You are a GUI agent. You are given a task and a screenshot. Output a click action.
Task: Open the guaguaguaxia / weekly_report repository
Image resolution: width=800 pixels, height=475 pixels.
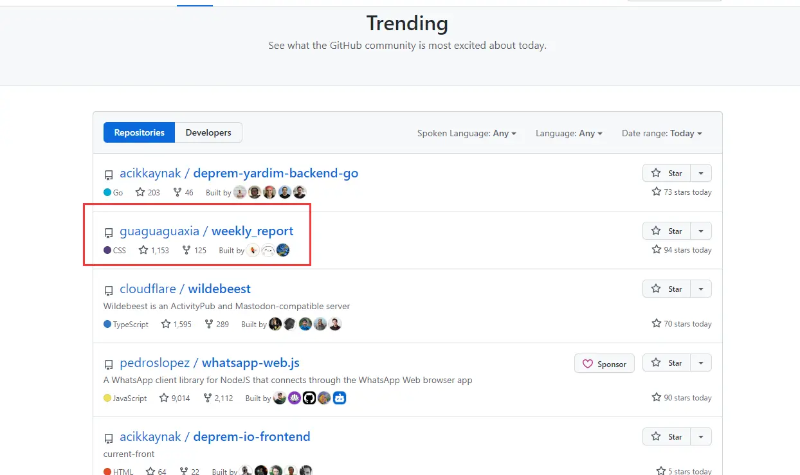click(x=206, y=231)
